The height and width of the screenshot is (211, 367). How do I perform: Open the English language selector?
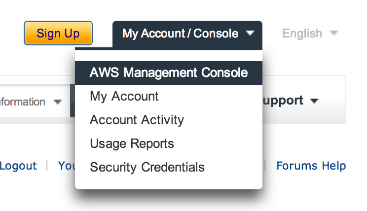pos(302,34)
